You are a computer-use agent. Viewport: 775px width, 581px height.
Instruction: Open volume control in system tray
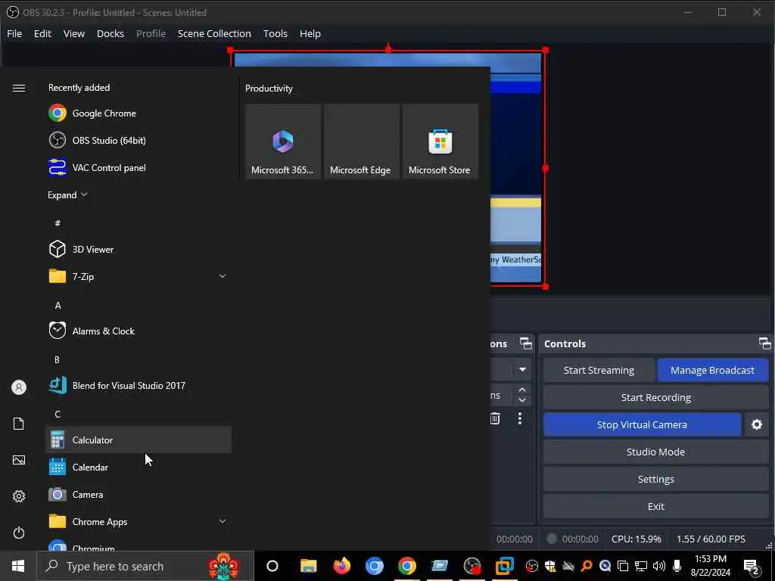(658, 566)
